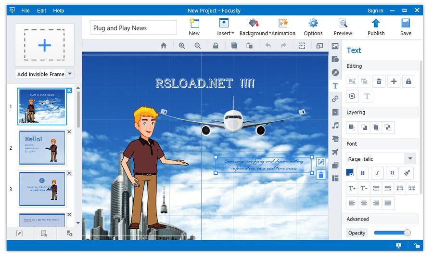Lock the canvas with padlock icon
The height and width of the screenshot is (259, 433).
tap(216, 46)
